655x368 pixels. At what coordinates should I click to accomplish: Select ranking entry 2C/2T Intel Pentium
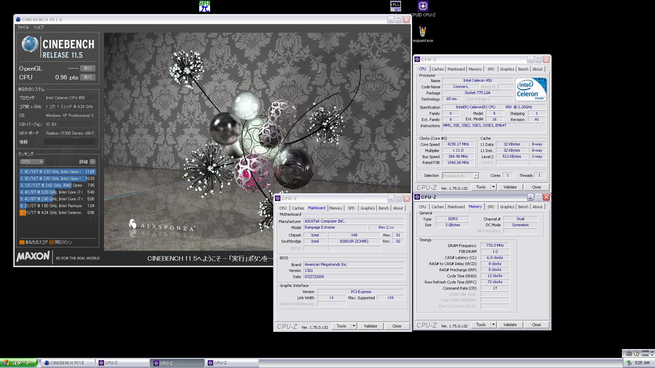pyautogui.click(x=57, y=206)
